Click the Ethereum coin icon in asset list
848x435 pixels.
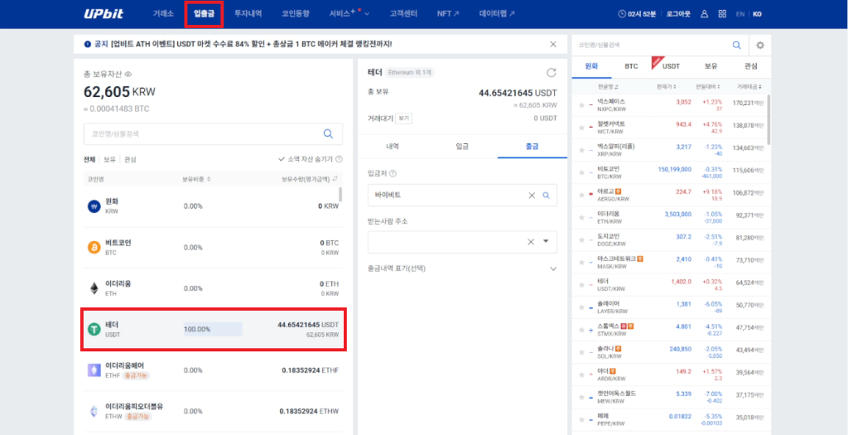(94, 288)
